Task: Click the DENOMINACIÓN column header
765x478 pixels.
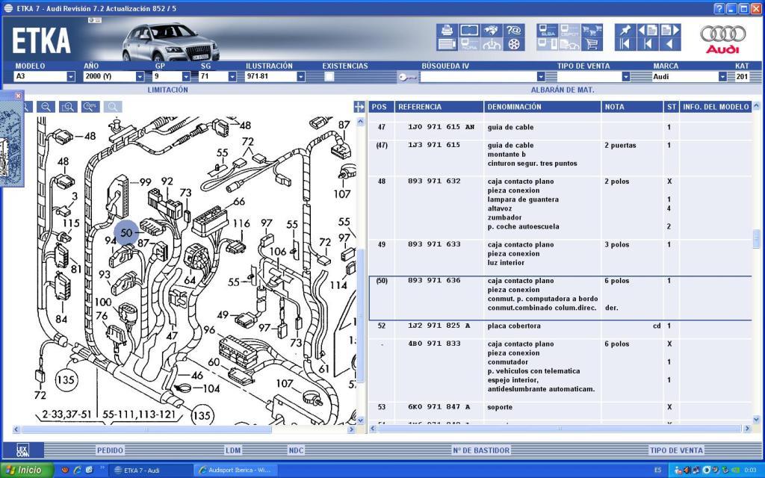Action: (542, 107)
